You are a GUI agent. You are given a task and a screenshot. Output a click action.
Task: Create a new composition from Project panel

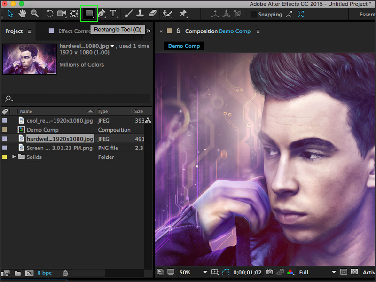tap(29, 273)
